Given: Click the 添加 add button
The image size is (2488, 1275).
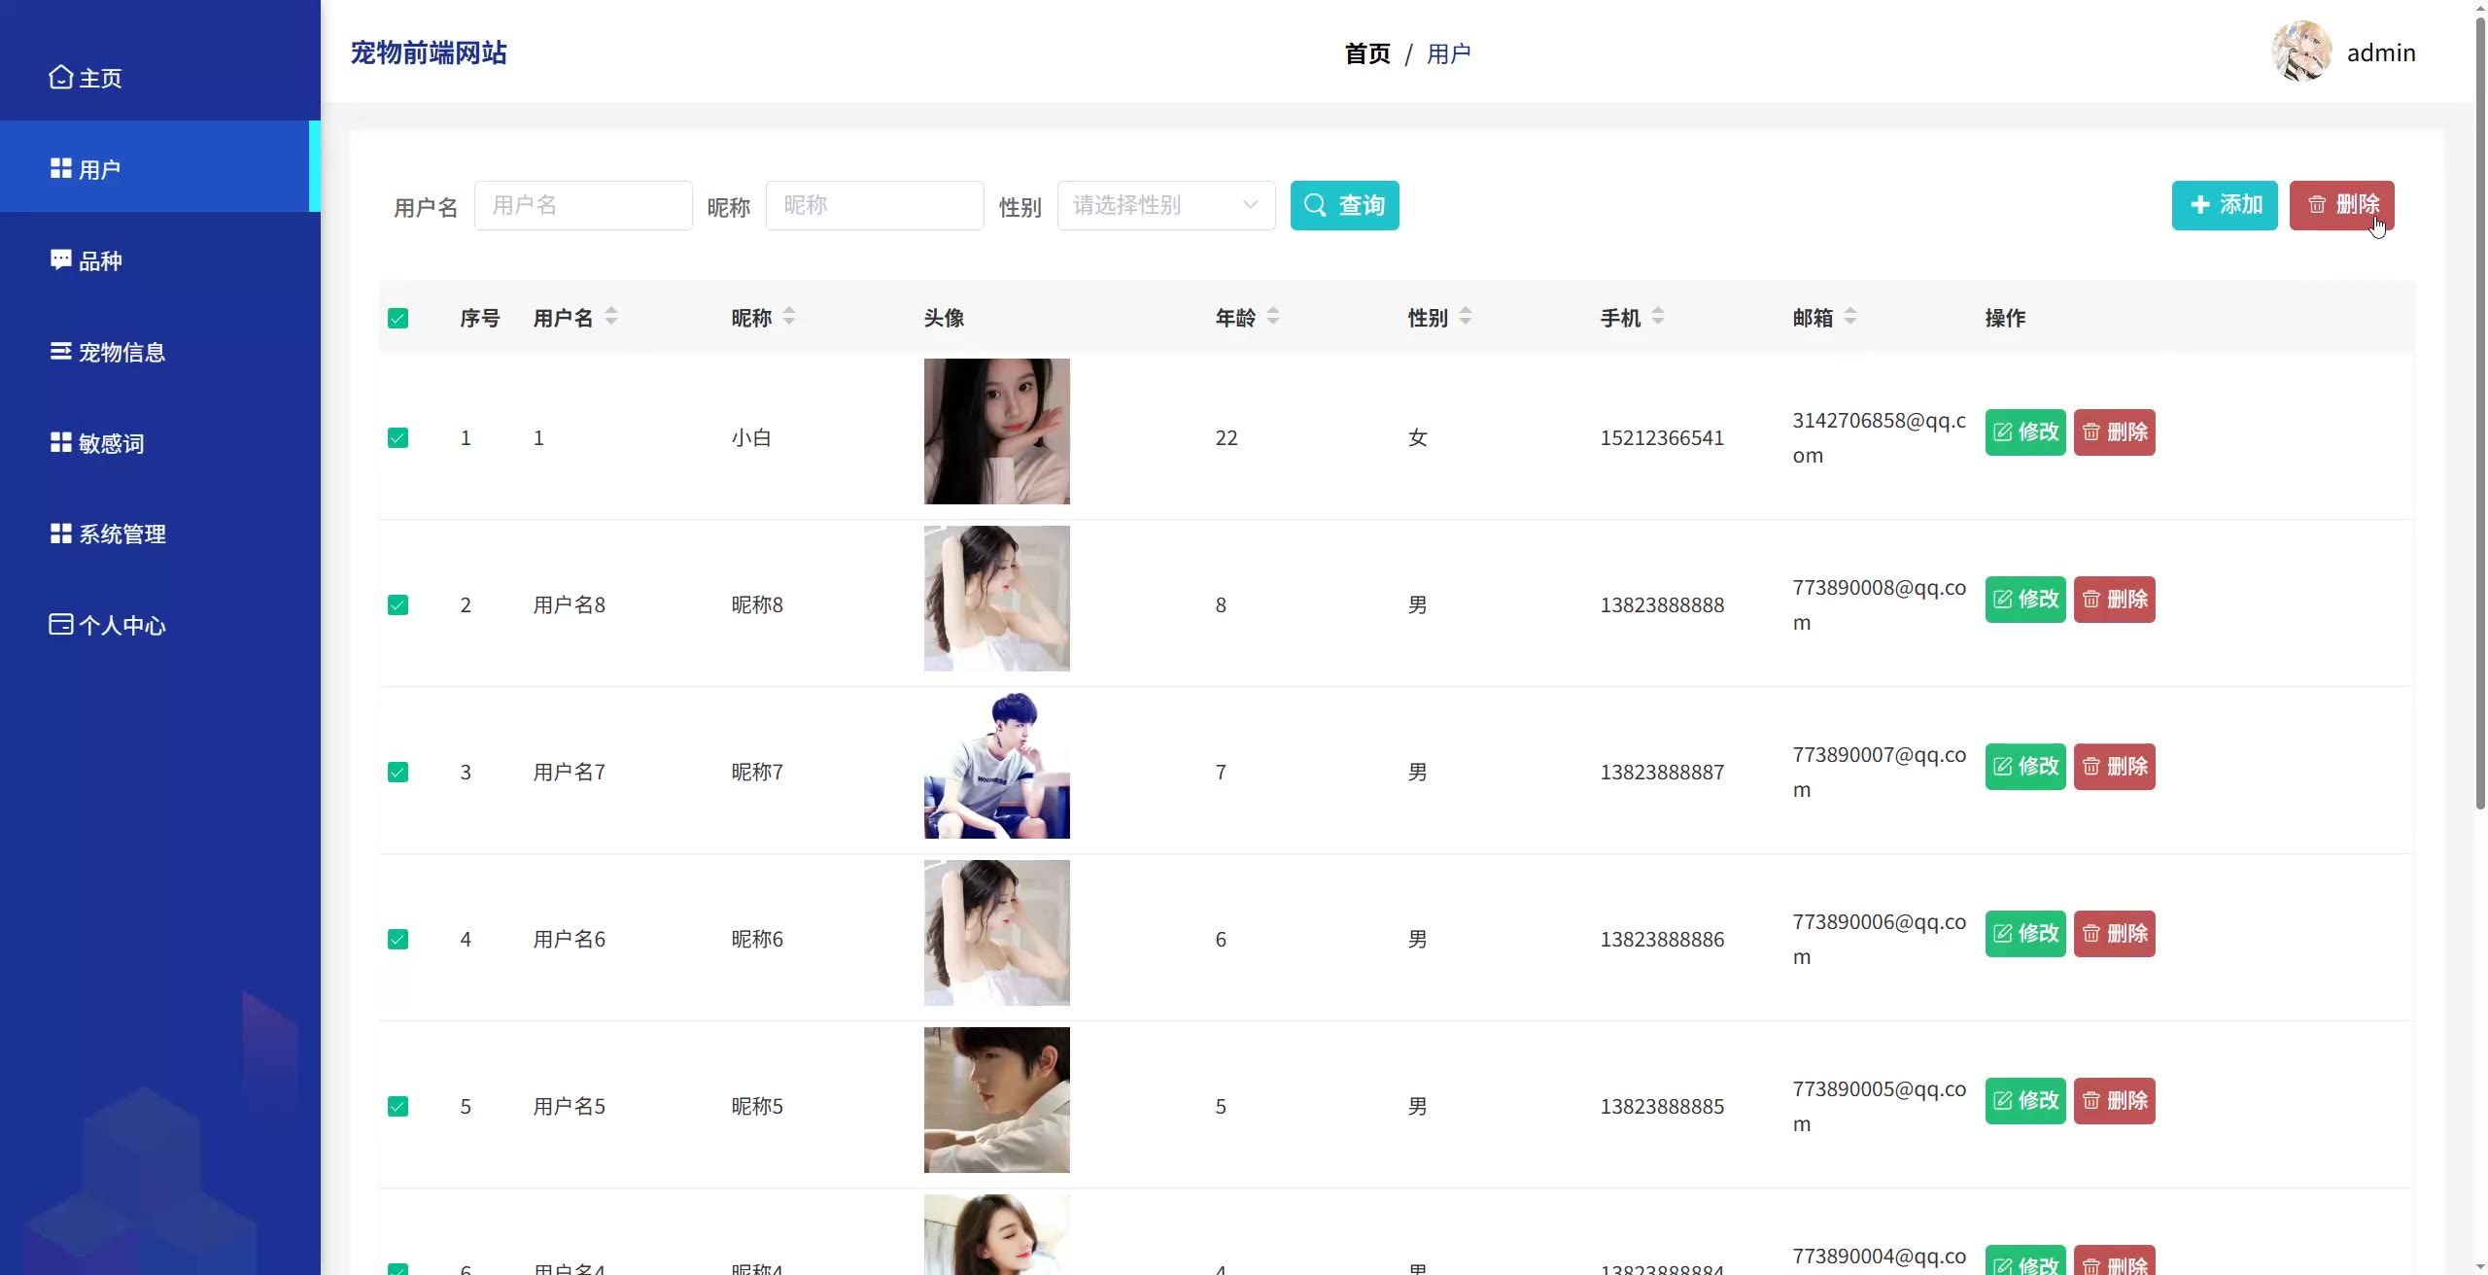Looking at the screenshot, I should tap(2224, 205).
